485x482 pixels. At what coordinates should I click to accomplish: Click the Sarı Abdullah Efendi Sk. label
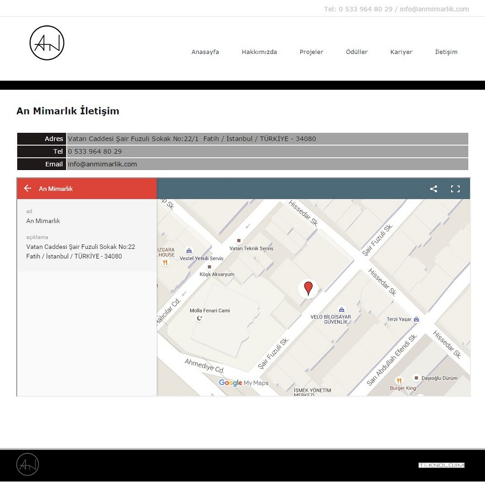[392, 359]
